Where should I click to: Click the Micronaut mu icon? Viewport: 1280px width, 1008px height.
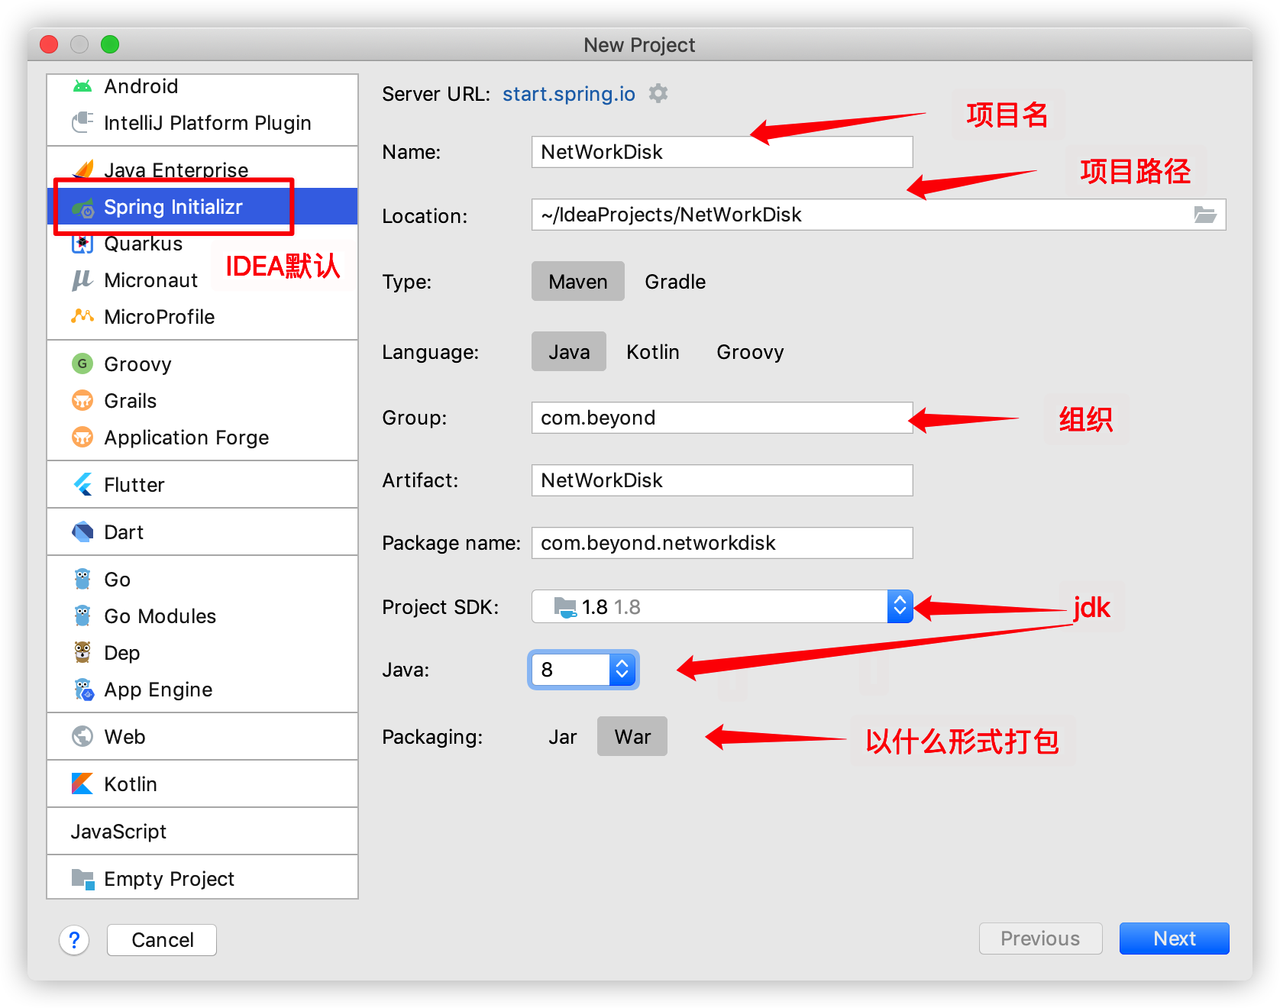[x=82, y=280]
